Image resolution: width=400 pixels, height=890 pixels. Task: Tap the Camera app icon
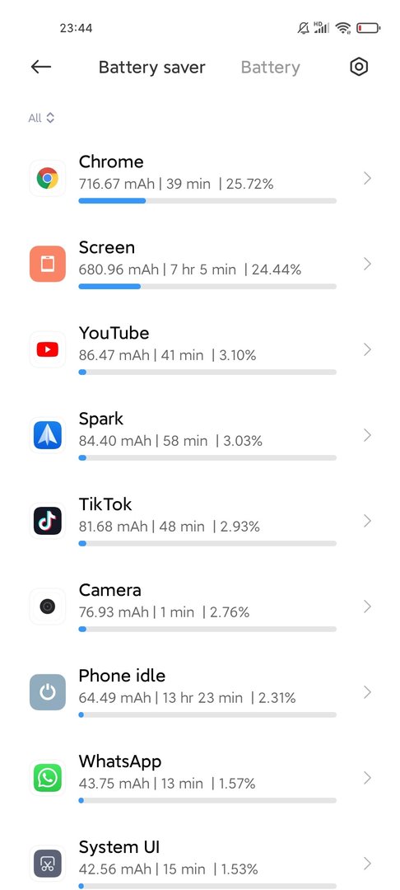[48, 607]
